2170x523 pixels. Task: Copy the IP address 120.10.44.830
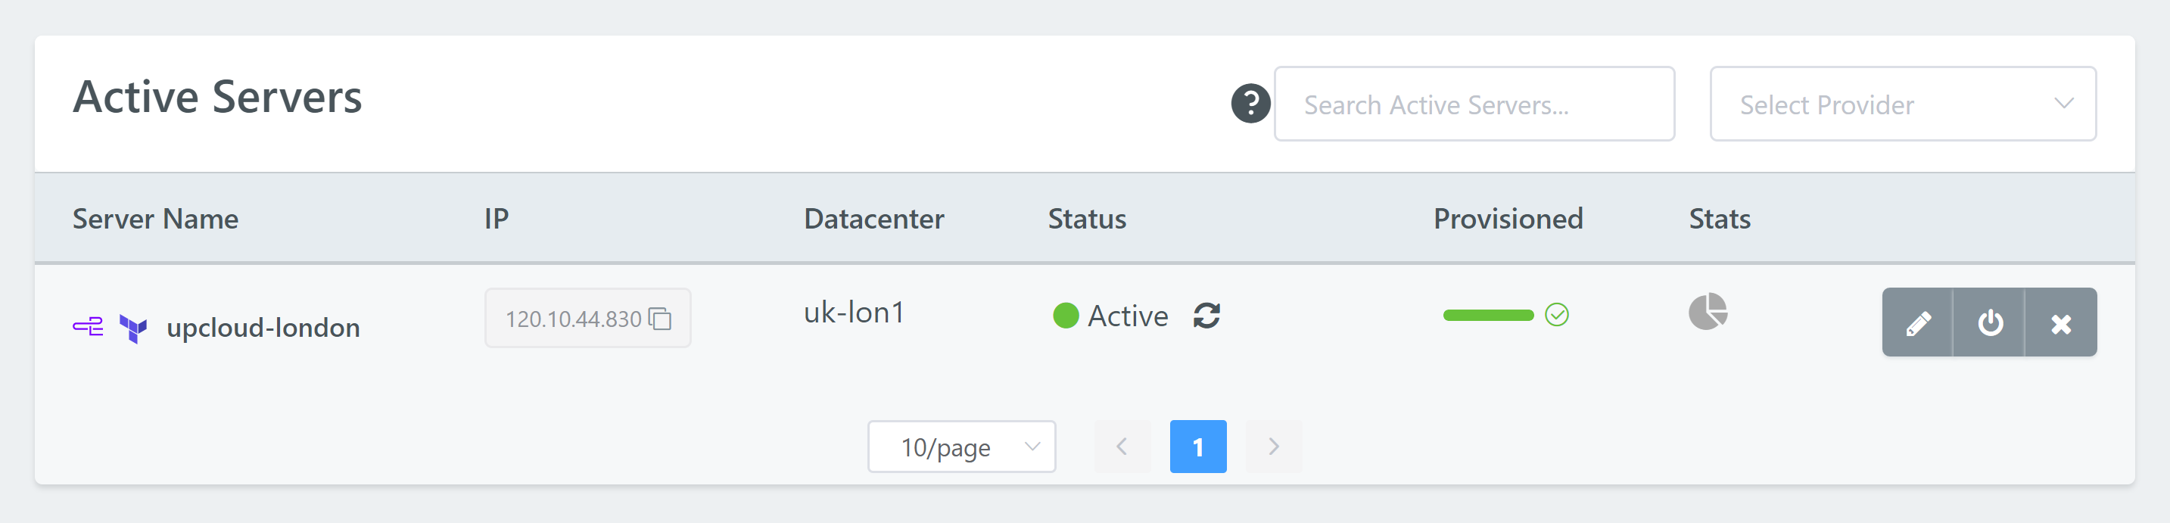(x=661, y=319)
